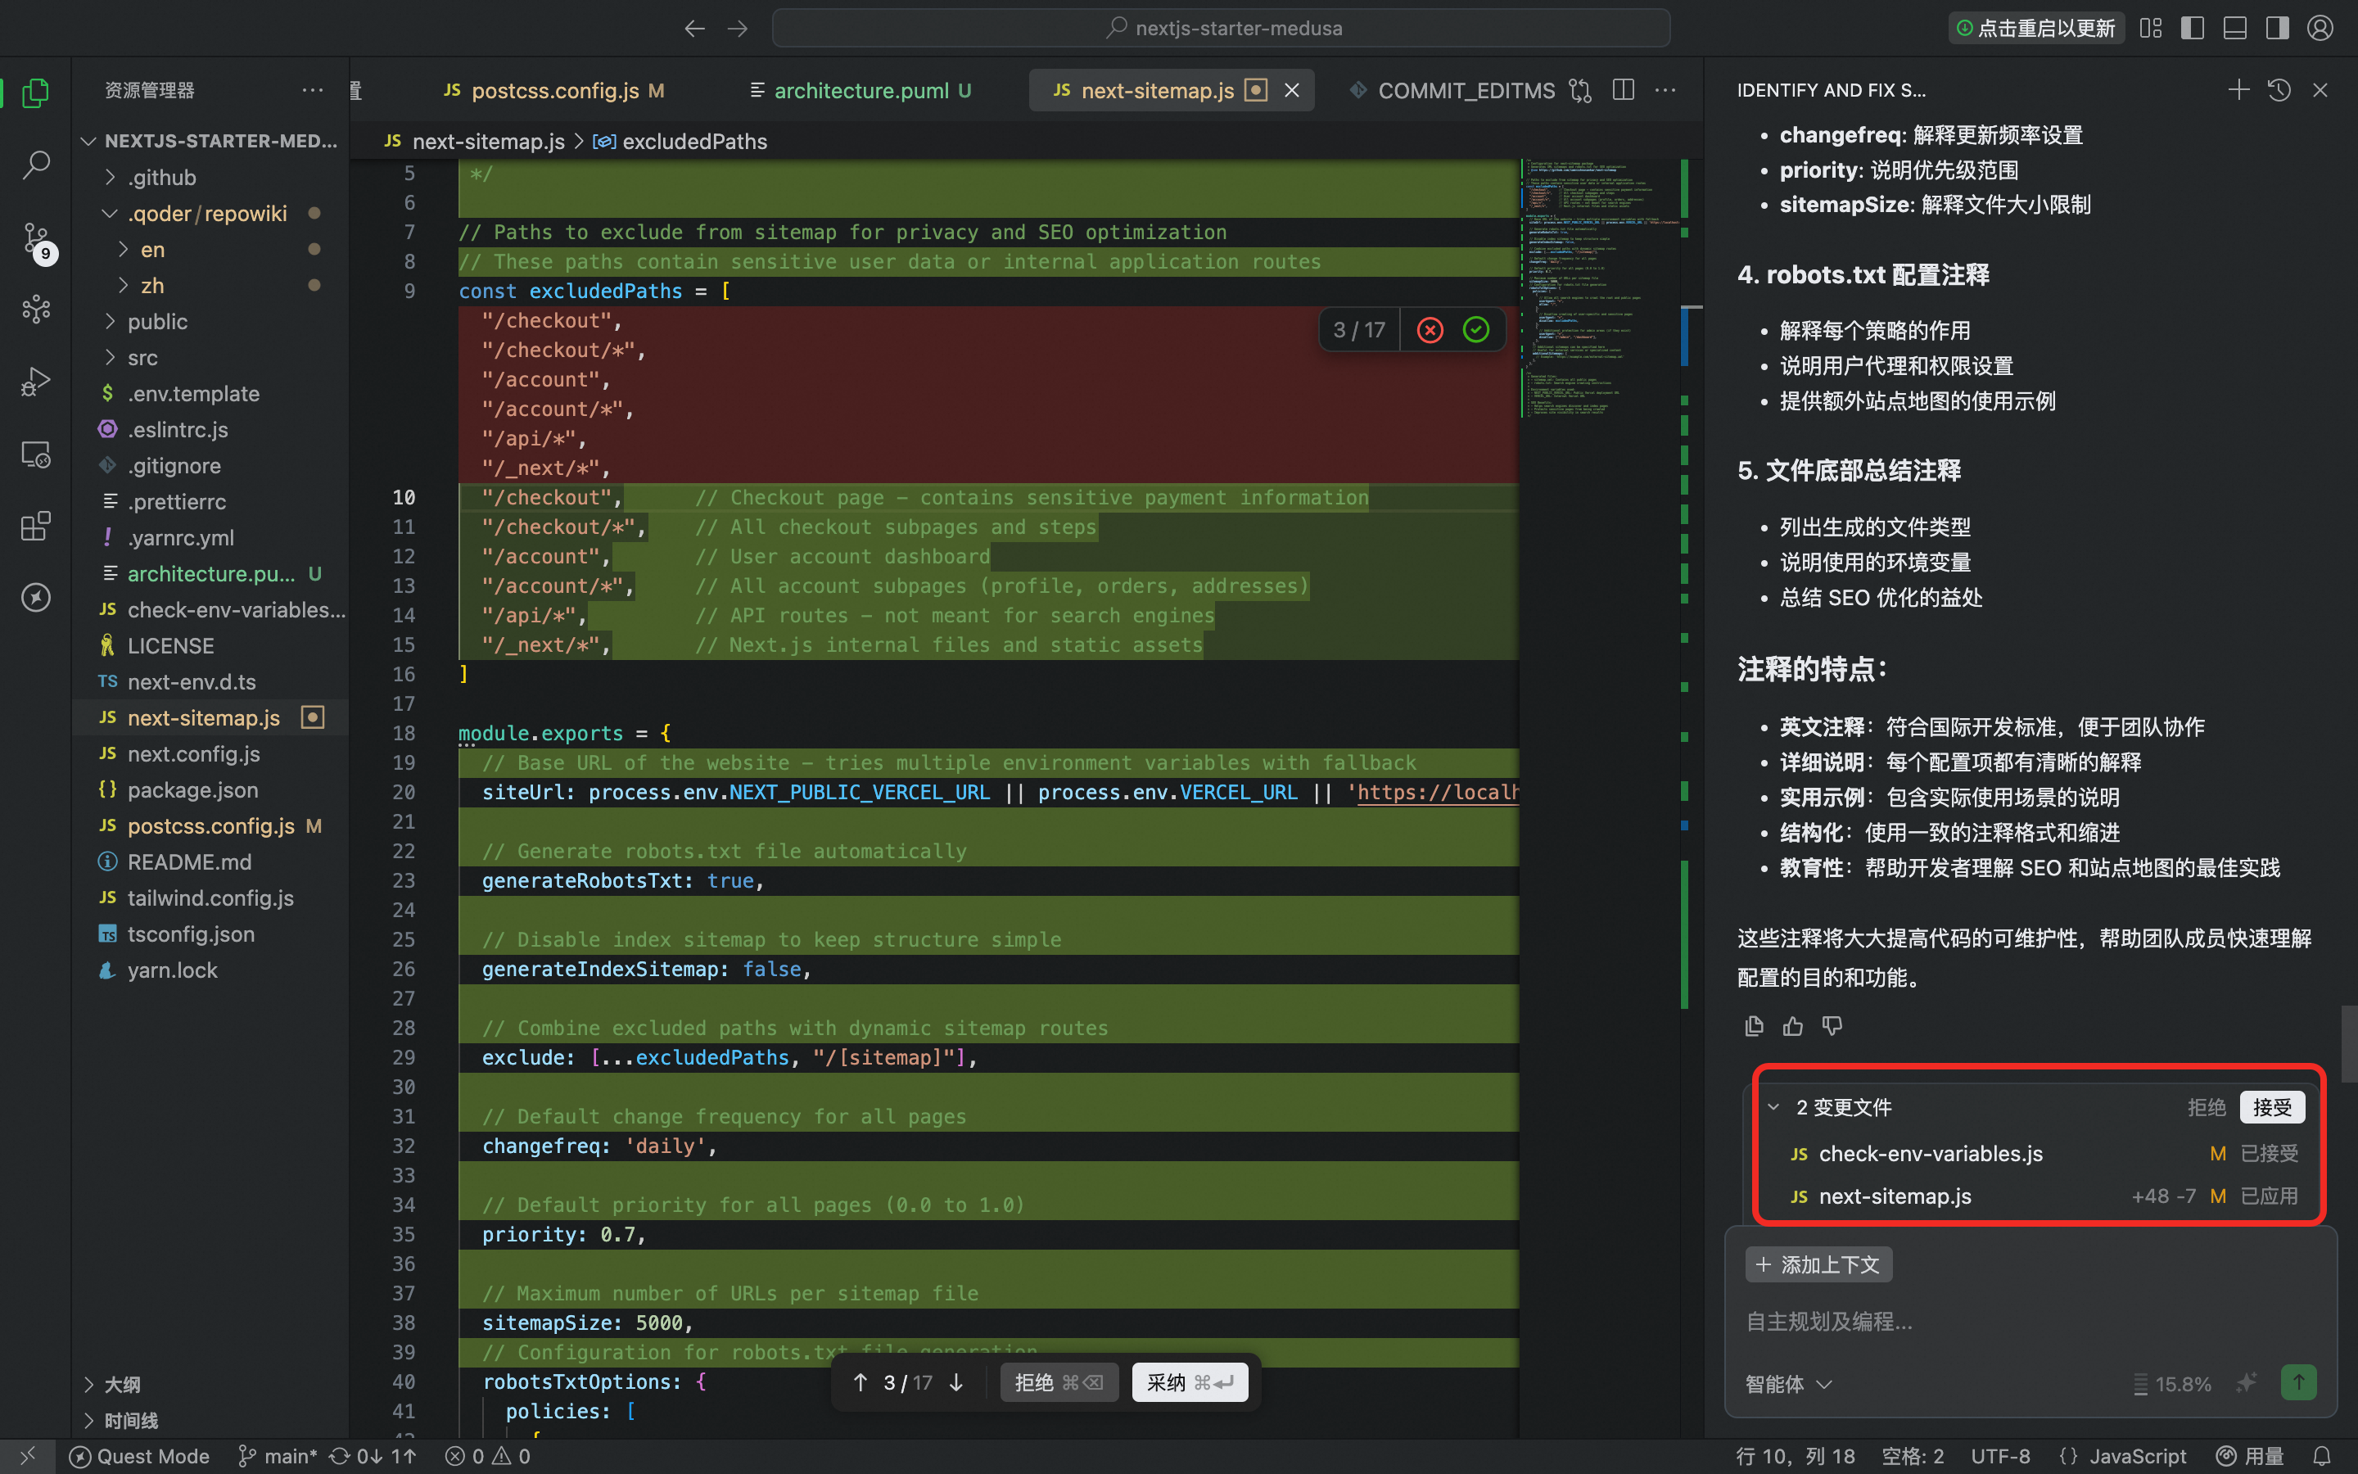Screen dimensions: 2358x1474
Task: Accept inline change with green check icon
Action: tap(1476, 331)
